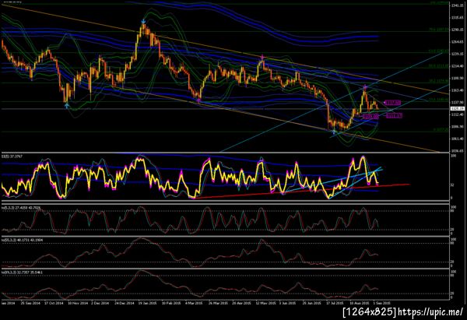467x320 pixels.
Task: Click the 1086.90 price axis value
Action: 458,127
